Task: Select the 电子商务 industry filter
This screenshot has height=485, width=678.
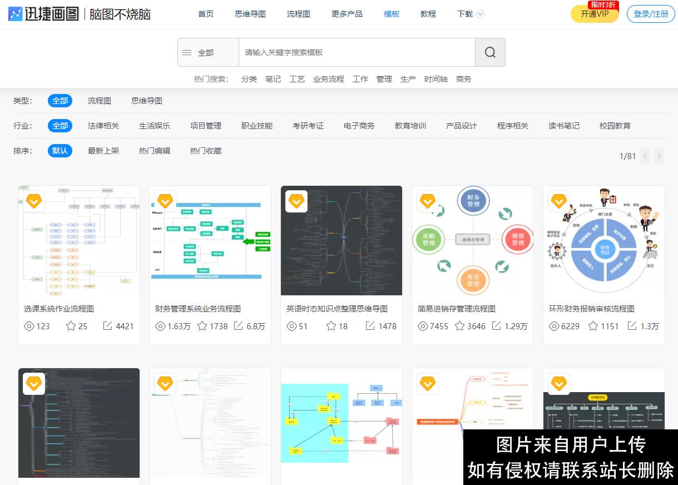Action: [x=359, y=126]
